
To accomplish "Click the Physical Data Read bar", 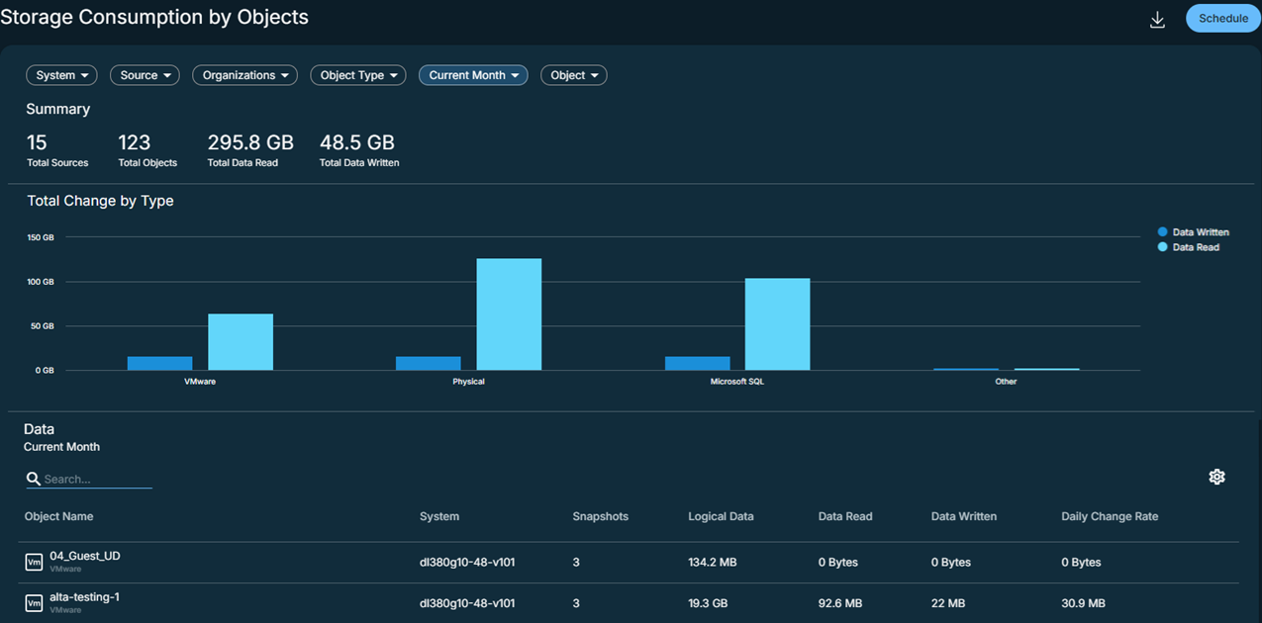I will (x=509, y=314).
